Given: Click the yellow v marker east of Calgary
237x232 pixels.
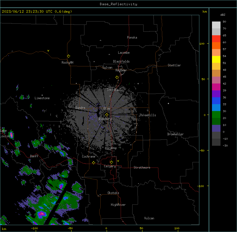Looking at the screenshot, I should (118, 161).
